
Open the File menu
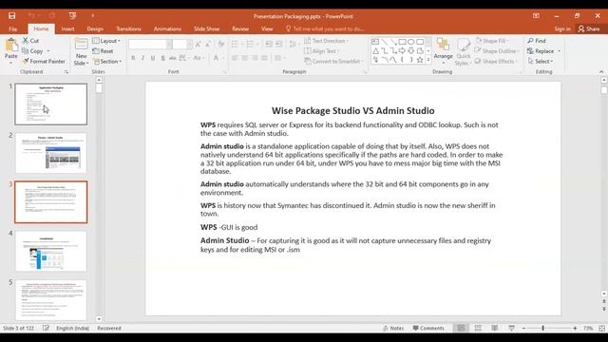pos(12,28)
